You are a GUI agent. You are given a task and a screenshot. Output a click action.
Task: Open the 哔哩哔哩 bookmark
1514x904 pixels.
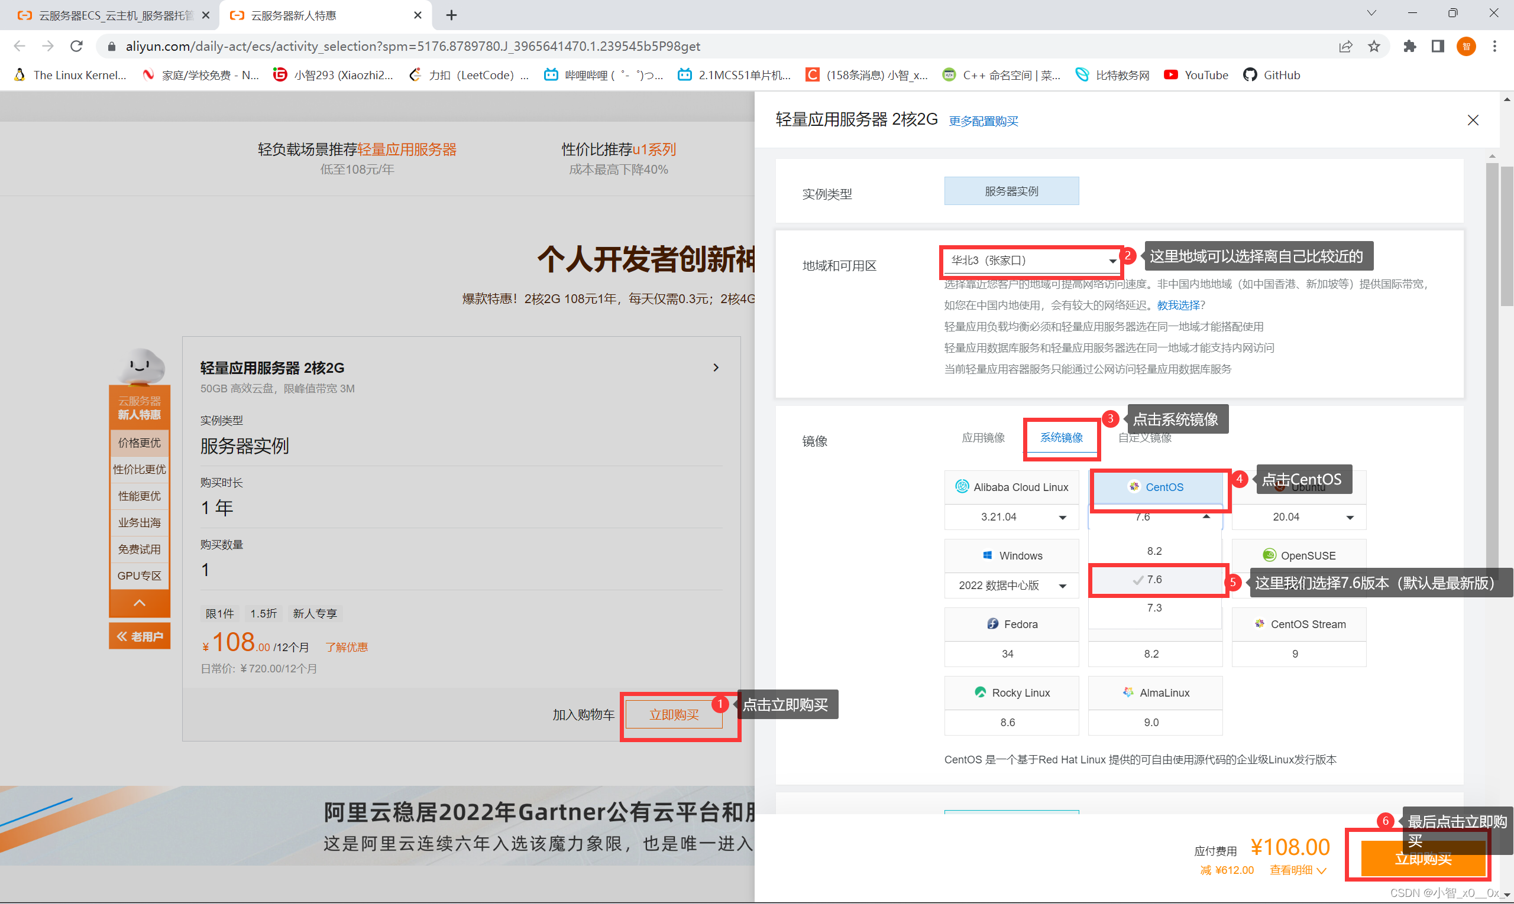[x=603, y=75]
